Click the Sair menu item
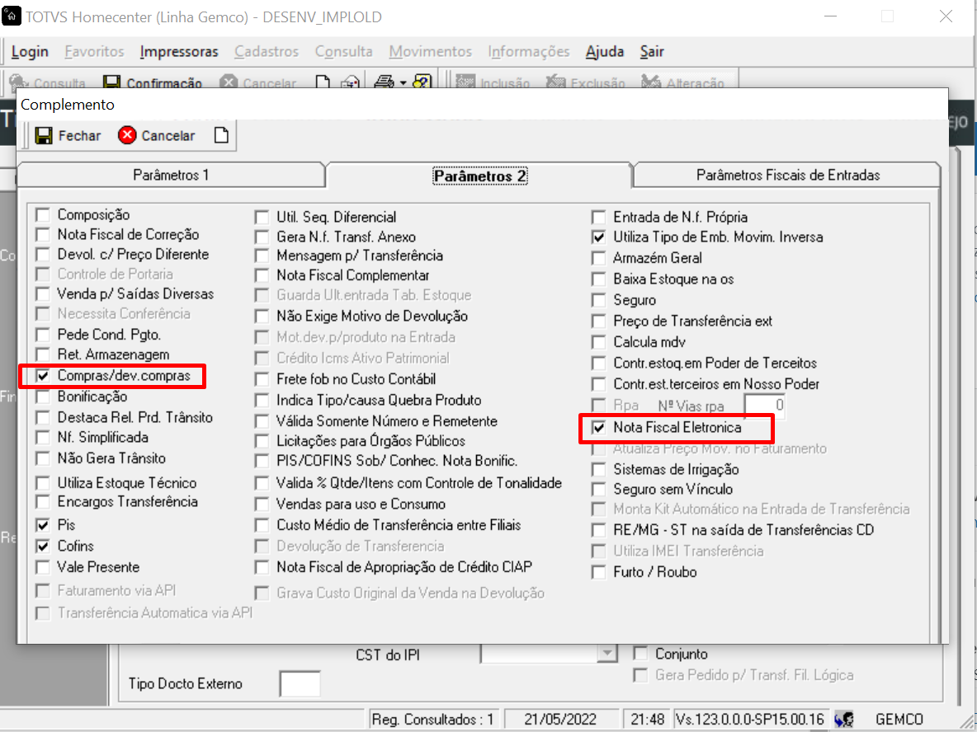Viewport: 977px width, 732px height. 652,52
